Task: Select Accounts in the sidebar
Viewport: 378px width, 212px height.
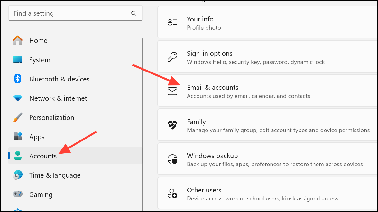Action: (43, 156)
